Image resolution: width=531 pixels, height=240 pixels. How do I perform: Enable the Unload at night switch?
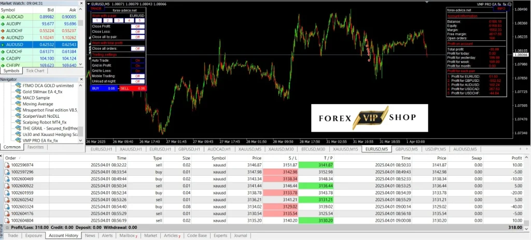[x=137, y=81]
